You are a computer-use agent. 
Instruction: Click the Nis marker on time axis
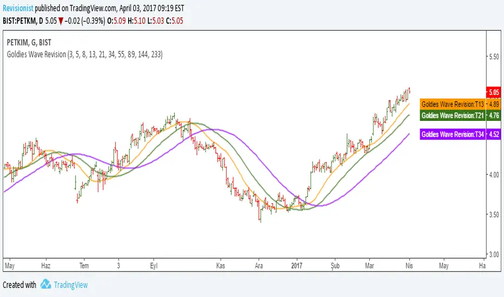(x=409, y=266)
